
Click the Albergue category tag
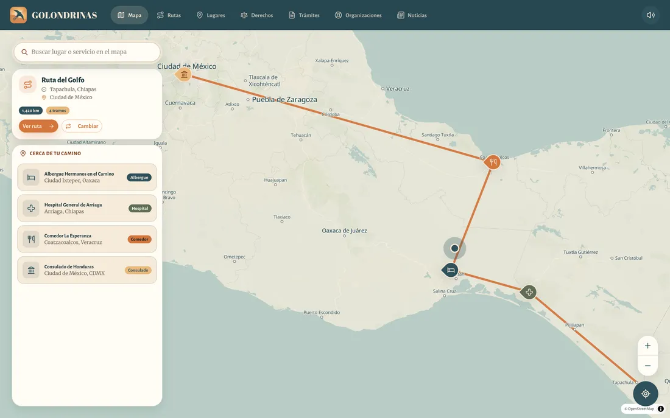coord(139,177)
